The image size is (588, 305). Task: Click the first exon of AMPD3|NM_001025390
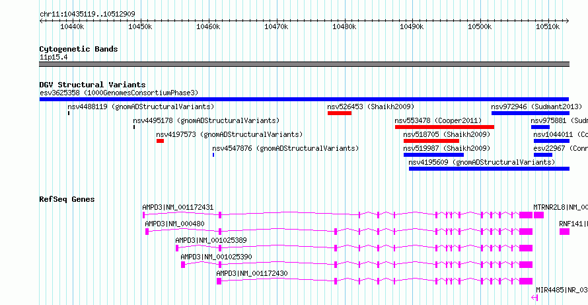coord(183,265)
